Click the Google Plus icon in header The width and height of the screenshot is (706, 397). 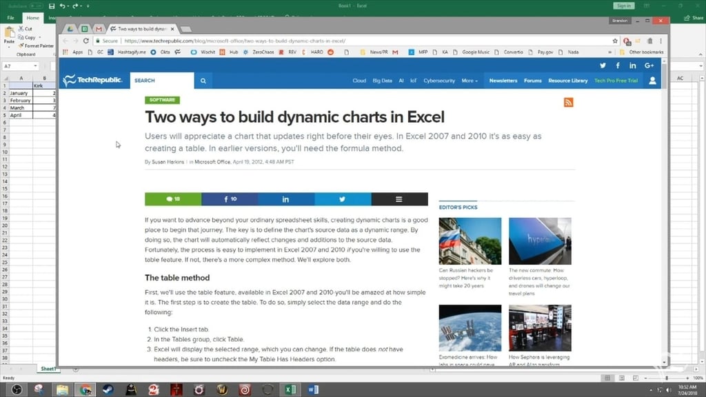tap(649, 65)
